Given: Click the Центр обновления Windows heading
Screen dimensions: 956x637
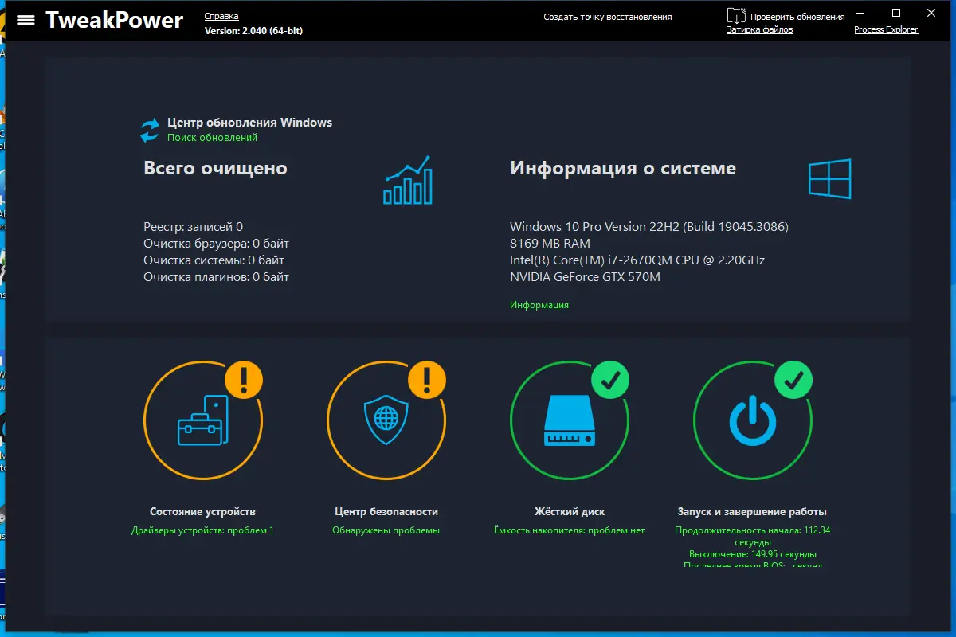Looking at the screenshot, I should tap(249, 123).
